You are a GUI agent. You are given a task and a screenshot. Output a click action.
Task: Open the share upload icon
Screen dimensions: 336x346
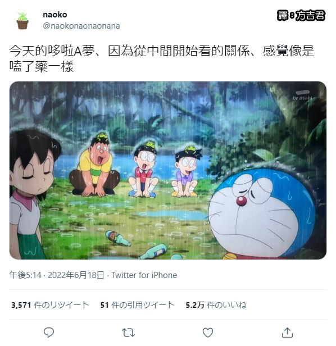point(287,333)
